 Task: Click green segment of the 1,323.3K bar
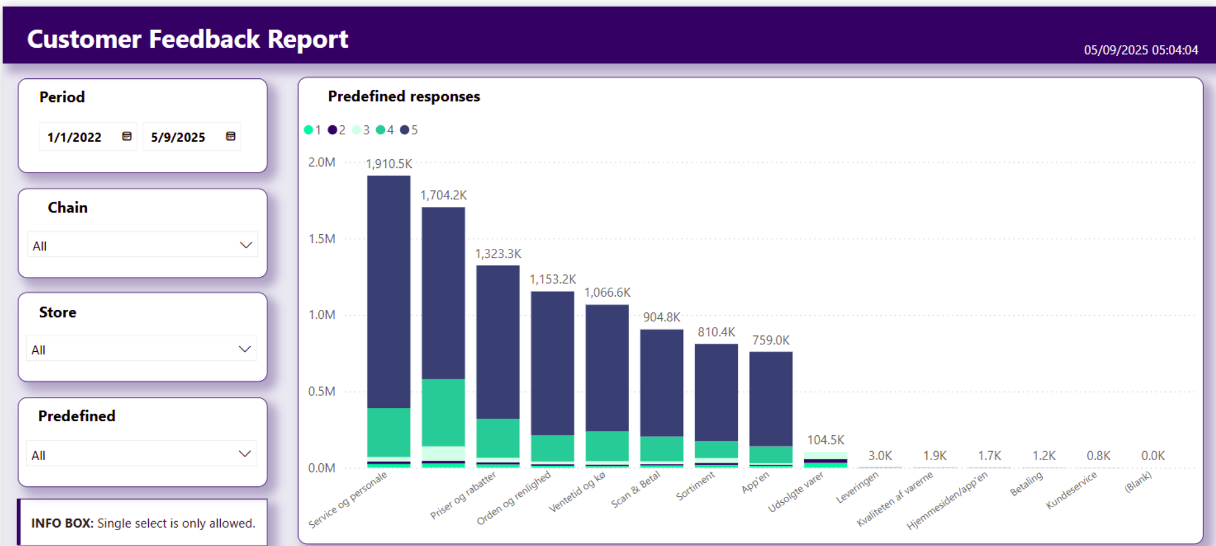coord(498,438)
